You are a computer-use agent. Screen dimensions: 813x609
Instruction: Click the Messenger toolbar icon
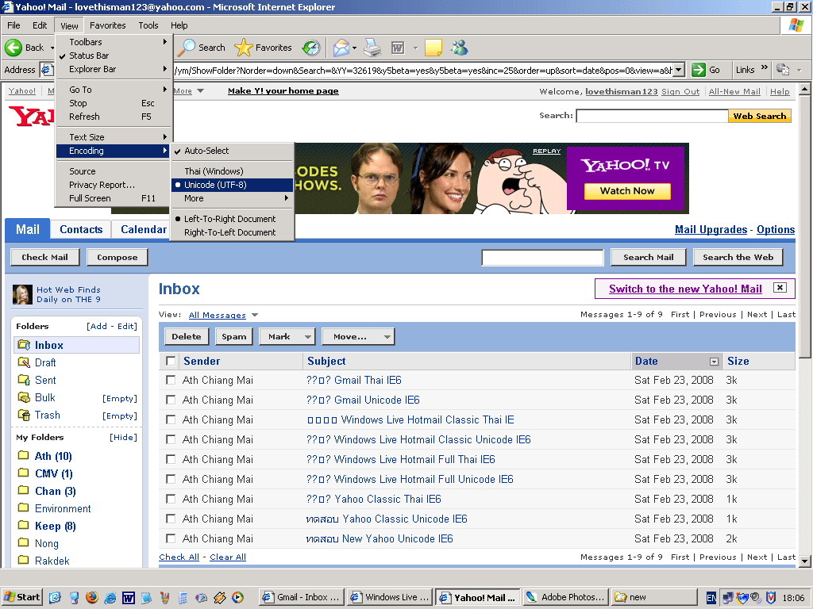pyautogui.click(x=460, y=48)
